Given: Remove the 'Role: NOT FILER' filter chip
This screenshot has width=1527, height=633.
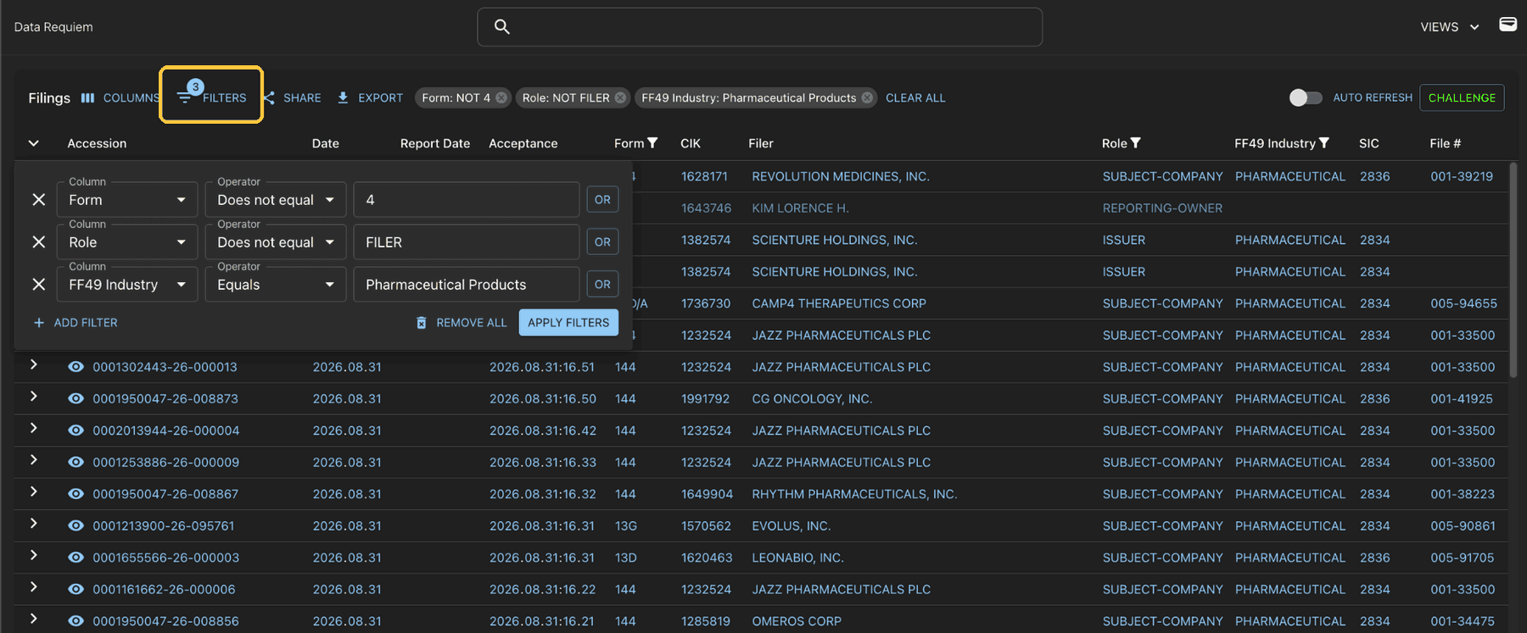Looking at the screenshot, I should pyautogui.click(x=620, y=98).
